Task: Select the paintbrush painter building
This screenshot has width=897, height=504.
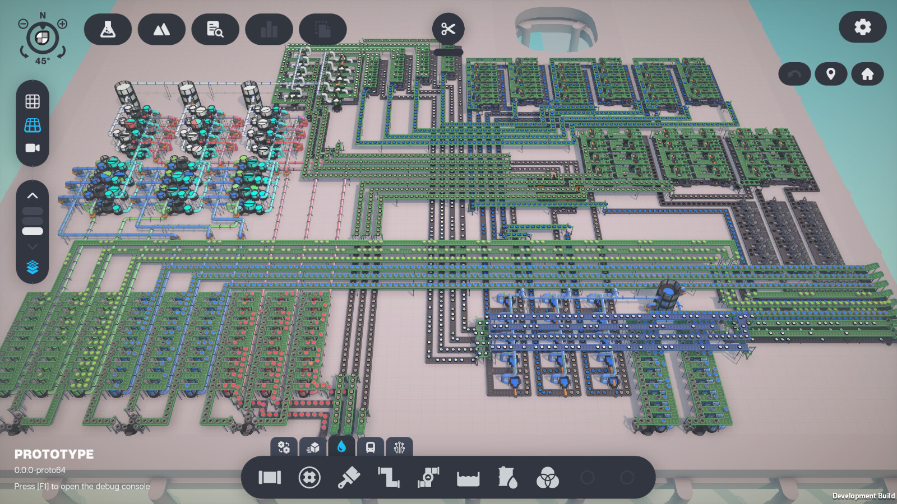Action: coord(349,478)
